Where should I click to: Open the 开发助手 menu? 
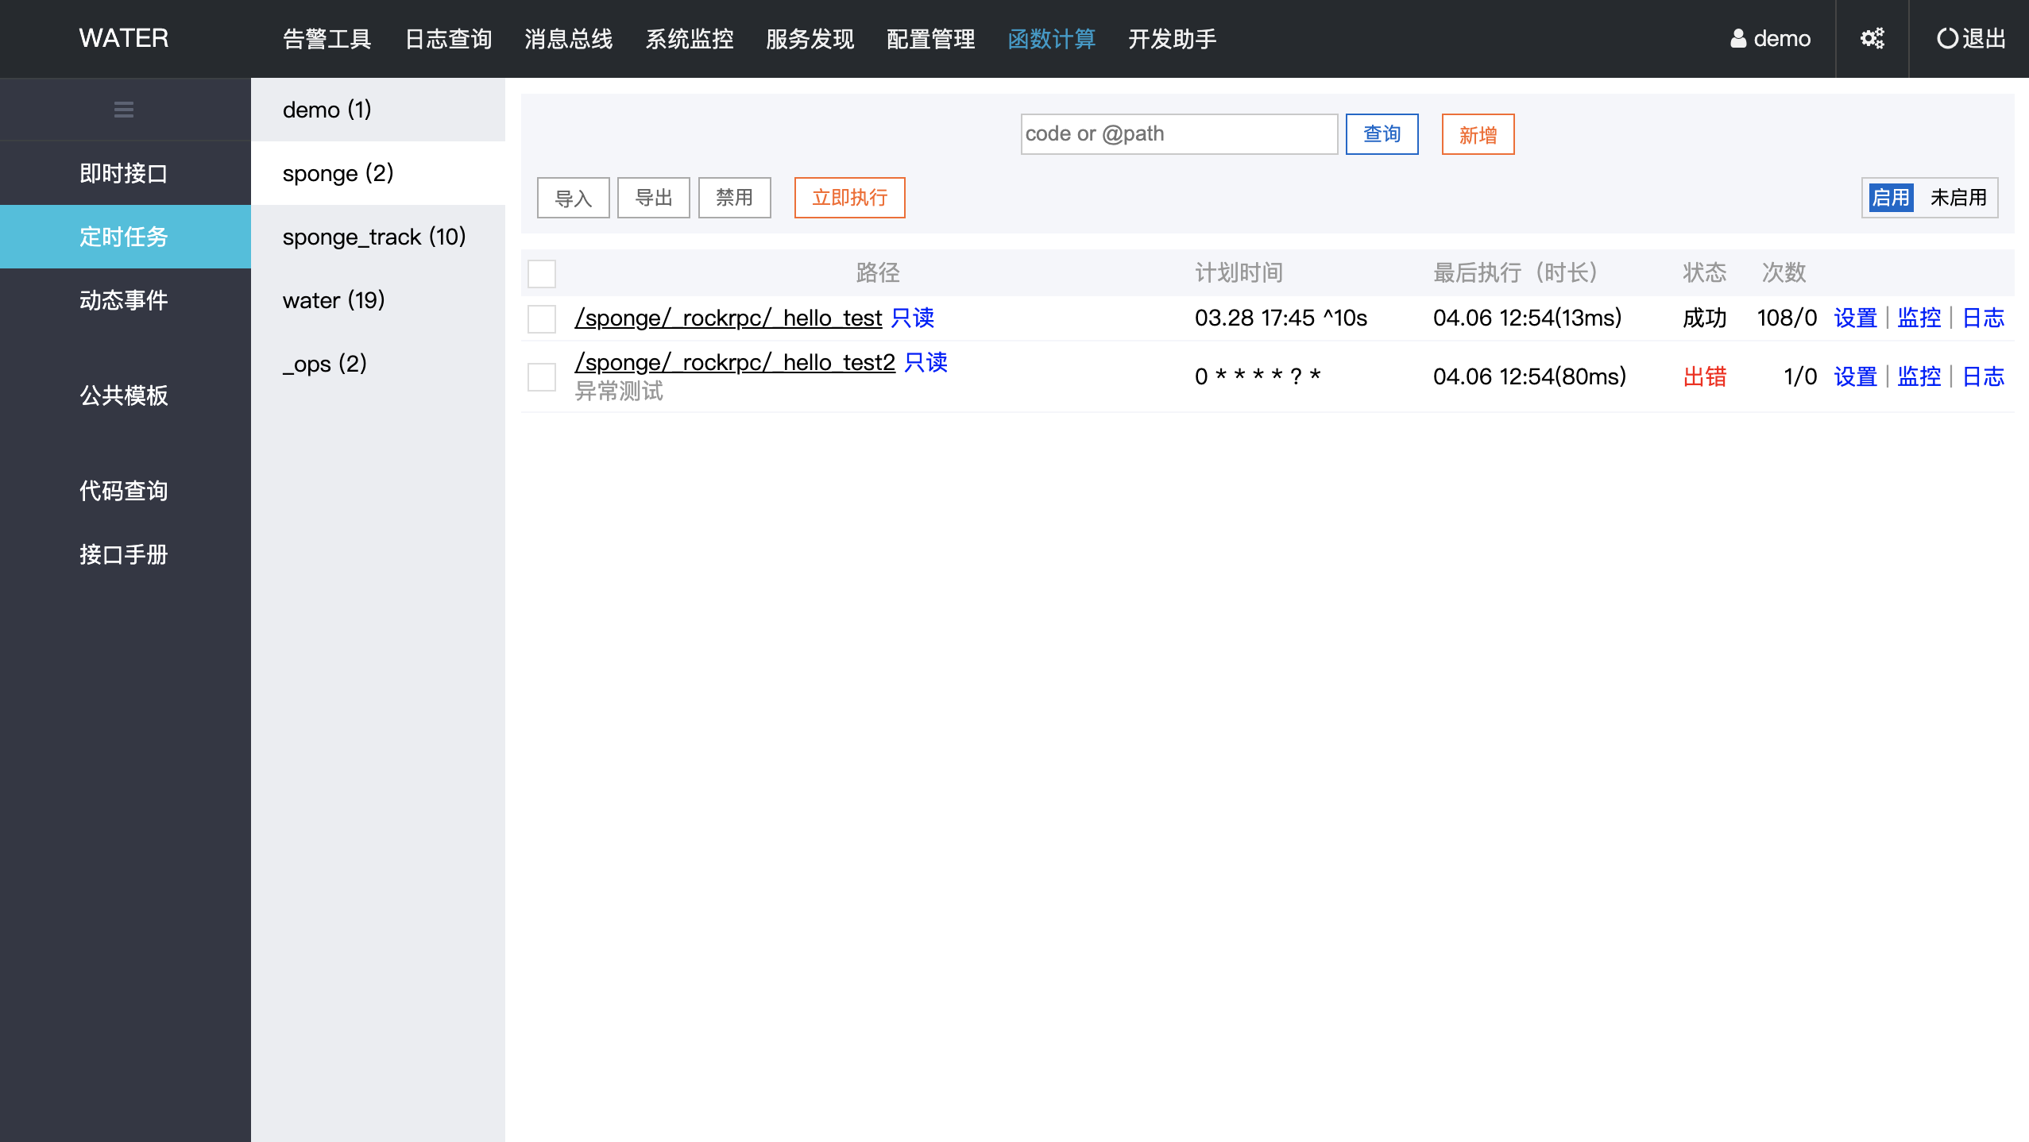[1173, 39]
